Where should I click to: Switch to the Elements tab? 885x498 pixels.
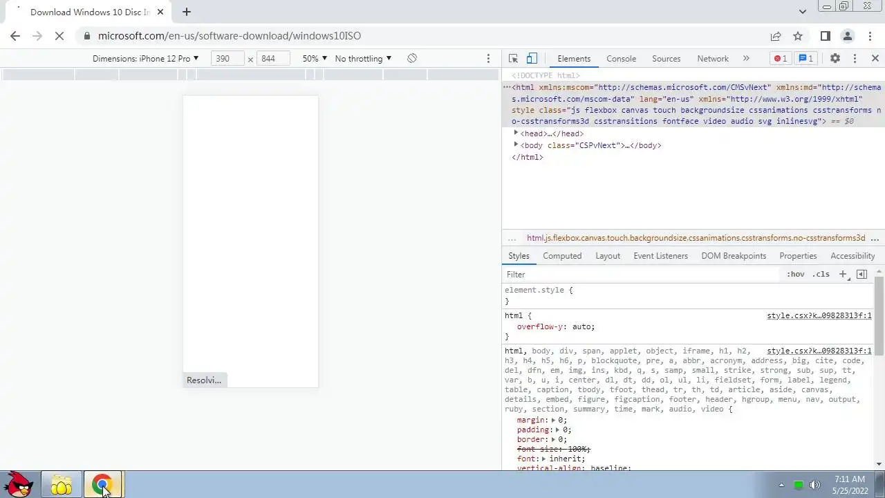pos(574,59)
